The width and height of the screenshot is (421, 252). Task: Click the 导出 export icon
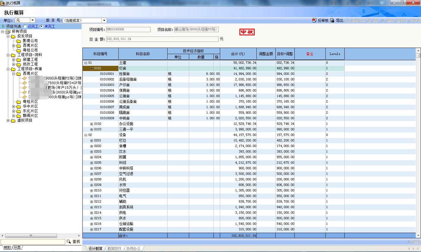coord(333,20)
